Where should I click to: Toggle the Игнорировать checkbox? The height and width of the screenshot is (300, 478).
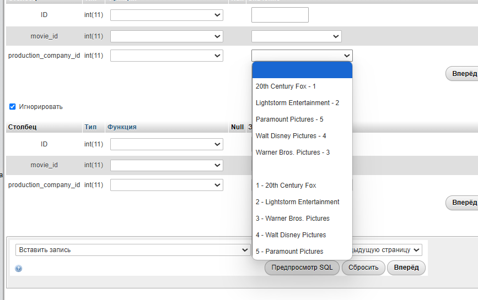tap(13, 106)
